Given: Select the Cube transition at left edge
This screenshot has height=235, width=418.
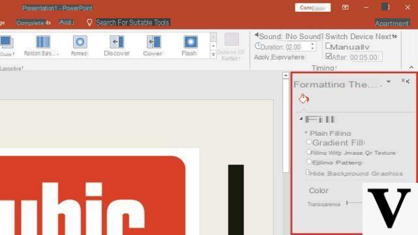Looking at the screenshot, I should pos(7,46).
